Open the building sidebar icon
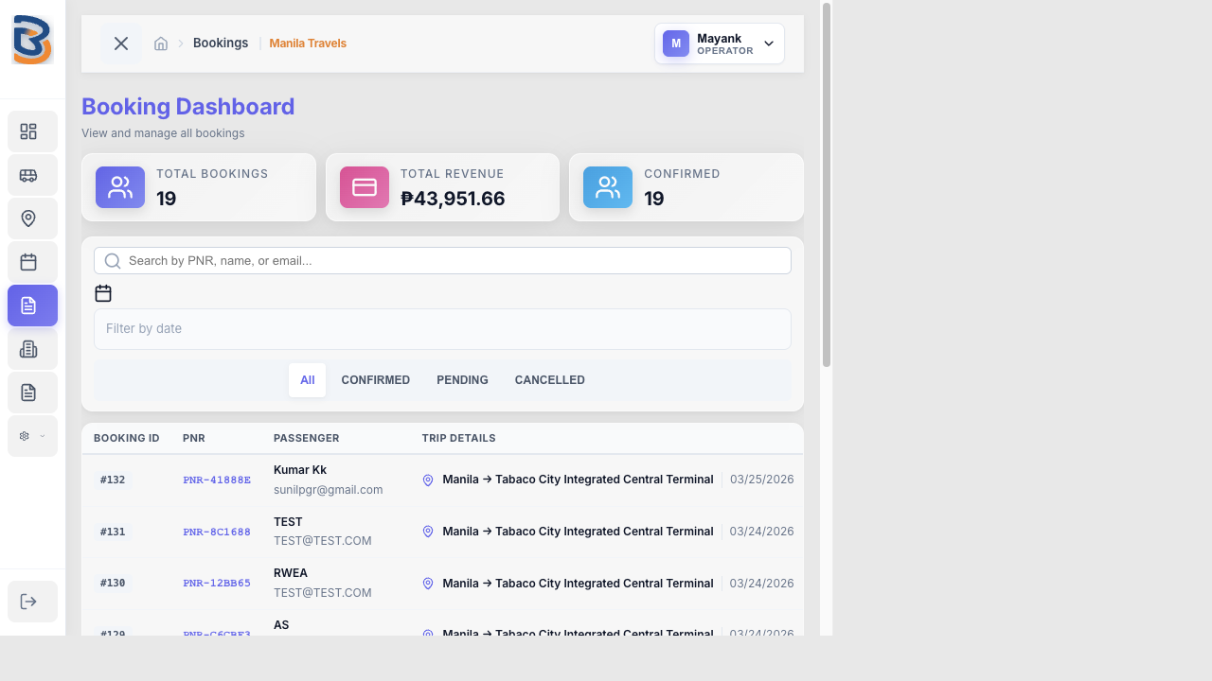This screenshot has width=1212, height=681. click(28, 349)
